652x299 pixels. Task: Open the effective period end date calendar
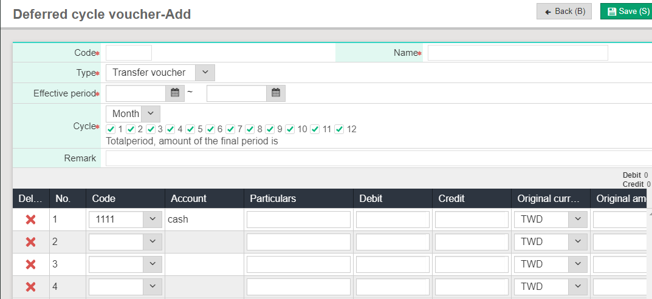276,93
